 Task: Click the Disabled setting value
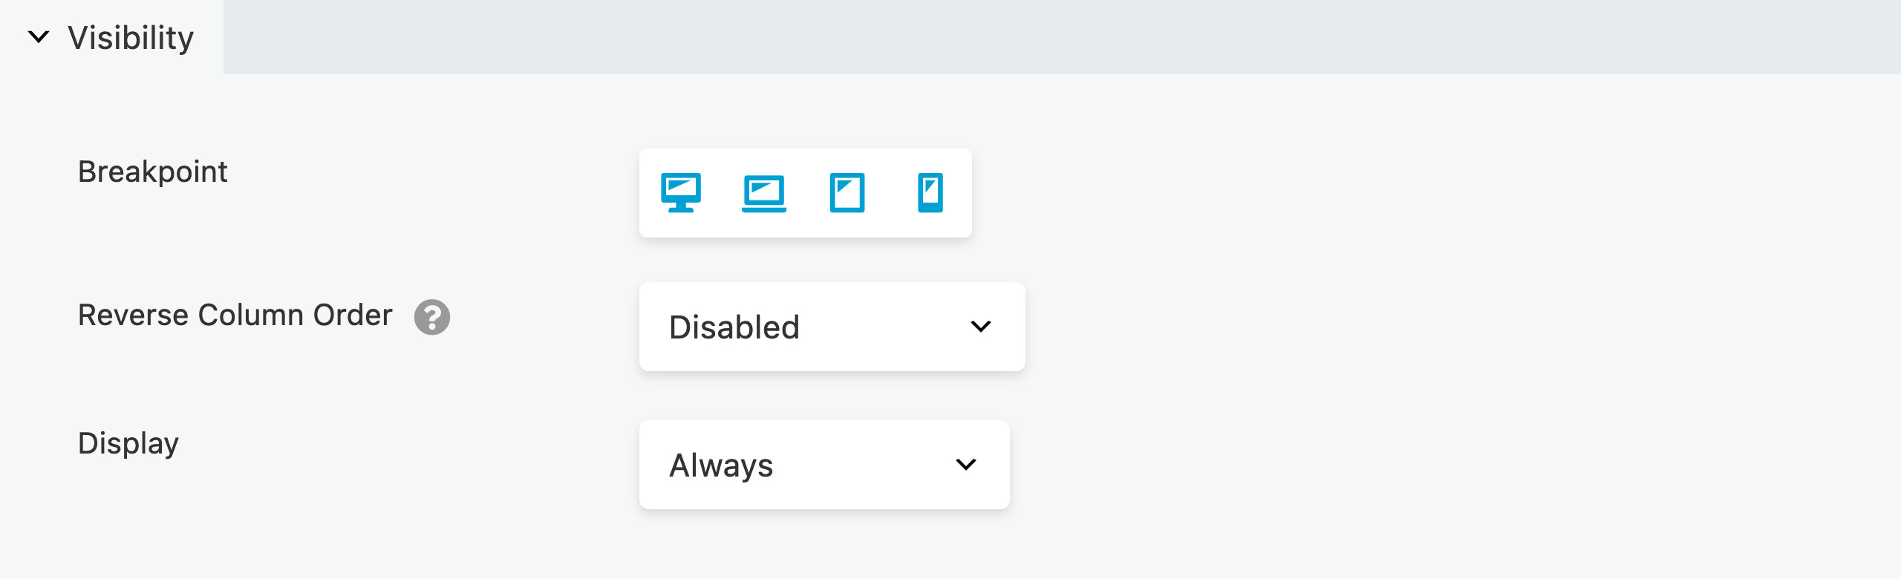click(x=735, y=327)
